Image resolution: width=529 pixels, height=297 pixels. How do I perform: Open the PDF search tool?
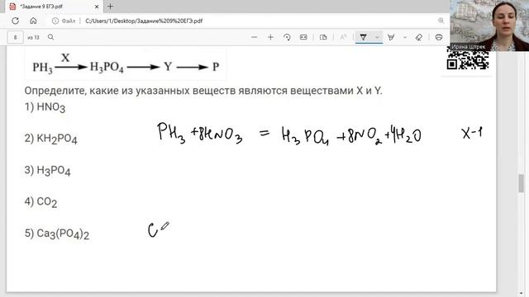pos(51,37)
